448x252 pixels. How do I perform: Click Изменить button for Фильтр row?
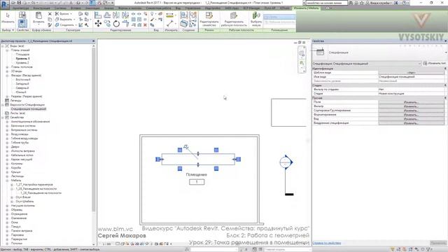tap(411, 106)
